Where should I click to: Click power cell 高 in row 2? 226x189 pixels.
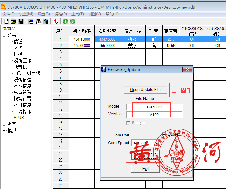point(154,45)
